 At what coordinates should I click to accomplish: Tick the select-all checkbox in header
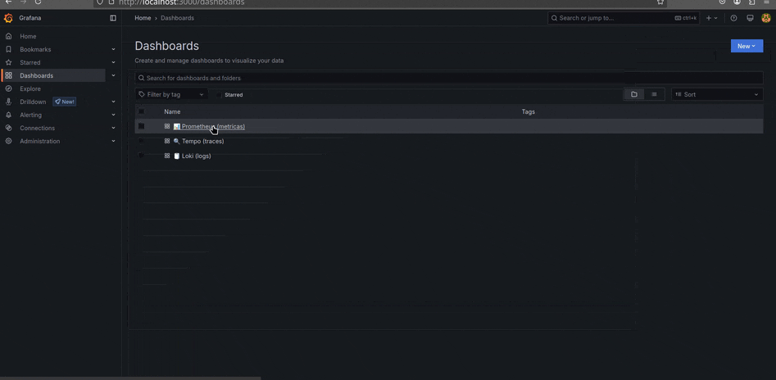point(141,111)
